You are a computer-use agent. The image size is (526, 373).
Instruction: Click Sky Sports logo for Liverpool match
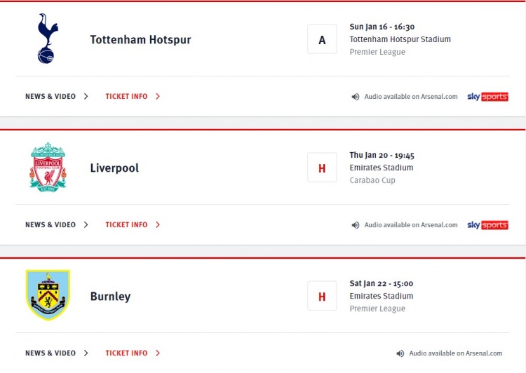tap(487, 225)
